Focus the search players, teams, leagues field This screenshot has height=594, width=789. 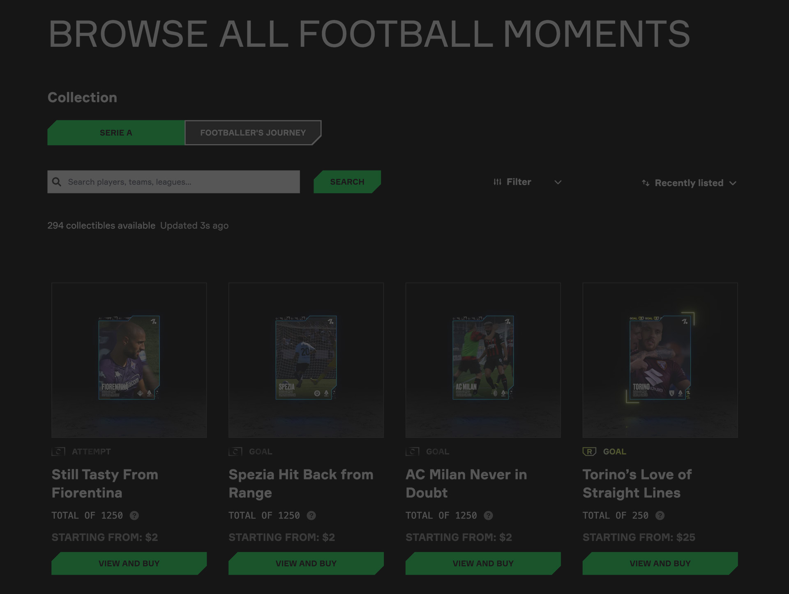pos(181,182)
